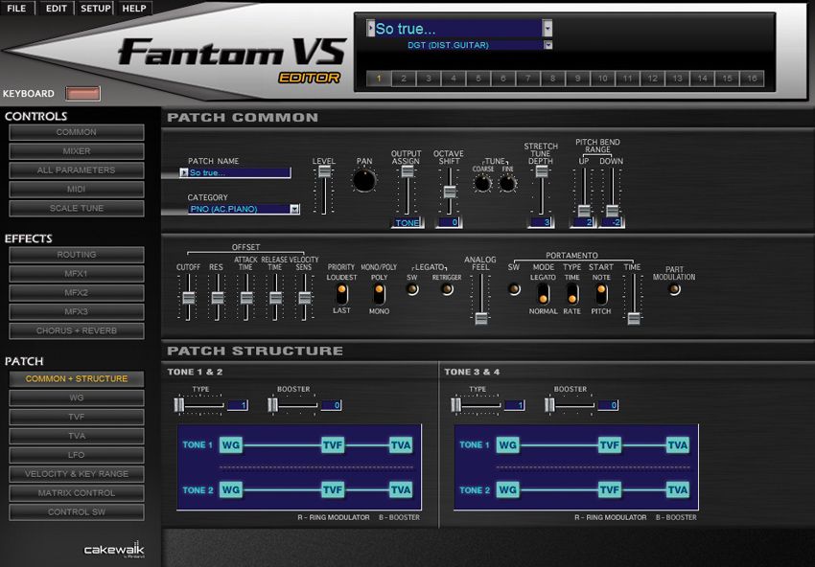Click the Patch Name text field
The height and width of the screenshot is (567, 815).
tap(235, 172)
